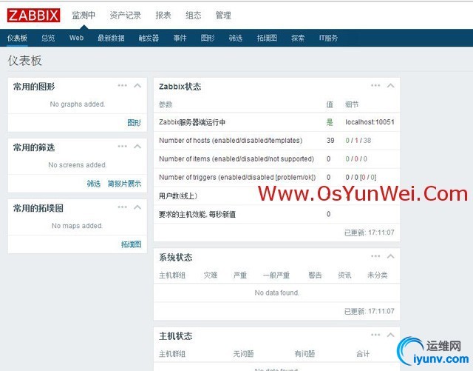Open the 探索 submenu tab
The width and height of the screenshot is (473, 371).
pos(298,38)
